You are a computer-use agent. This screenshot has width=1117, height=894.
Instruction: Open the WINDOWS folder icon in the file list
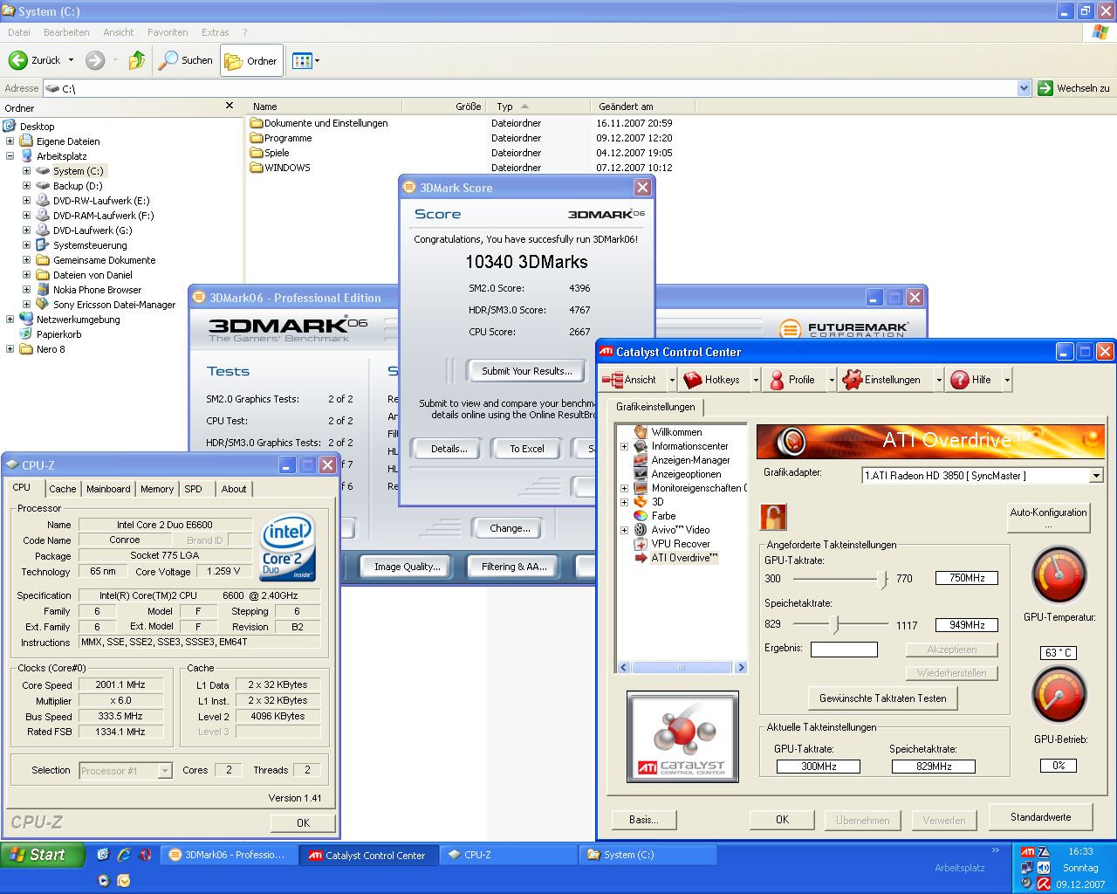point(257,168)
